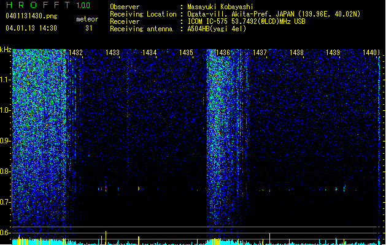The image size is (386, 245).
Task: Click the meteor label
Action: 87,19
